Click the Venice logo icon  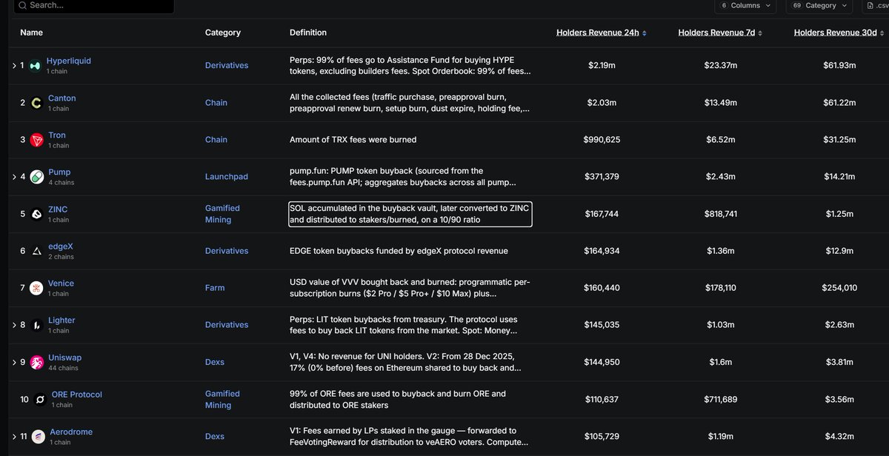click(36, 288)
